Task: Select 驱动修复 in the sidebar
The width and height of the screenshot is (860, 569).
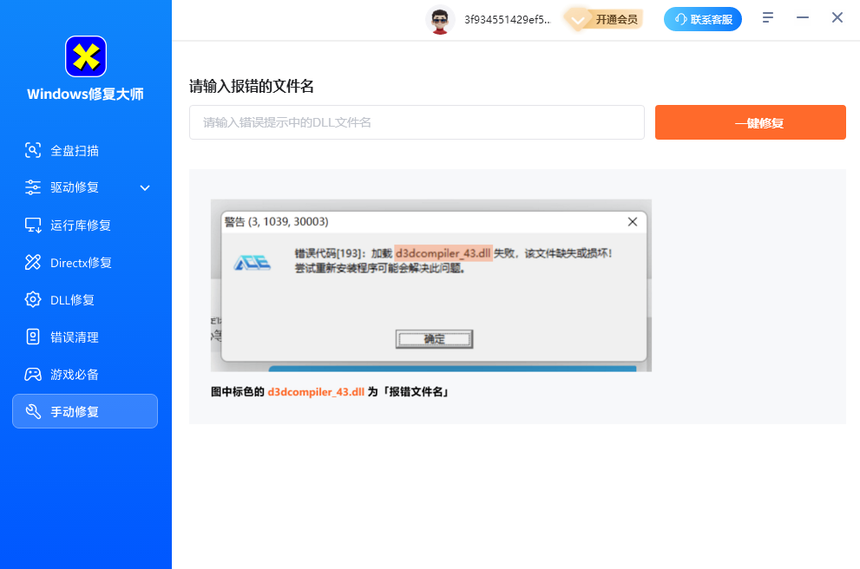Action: click(85, 187)
